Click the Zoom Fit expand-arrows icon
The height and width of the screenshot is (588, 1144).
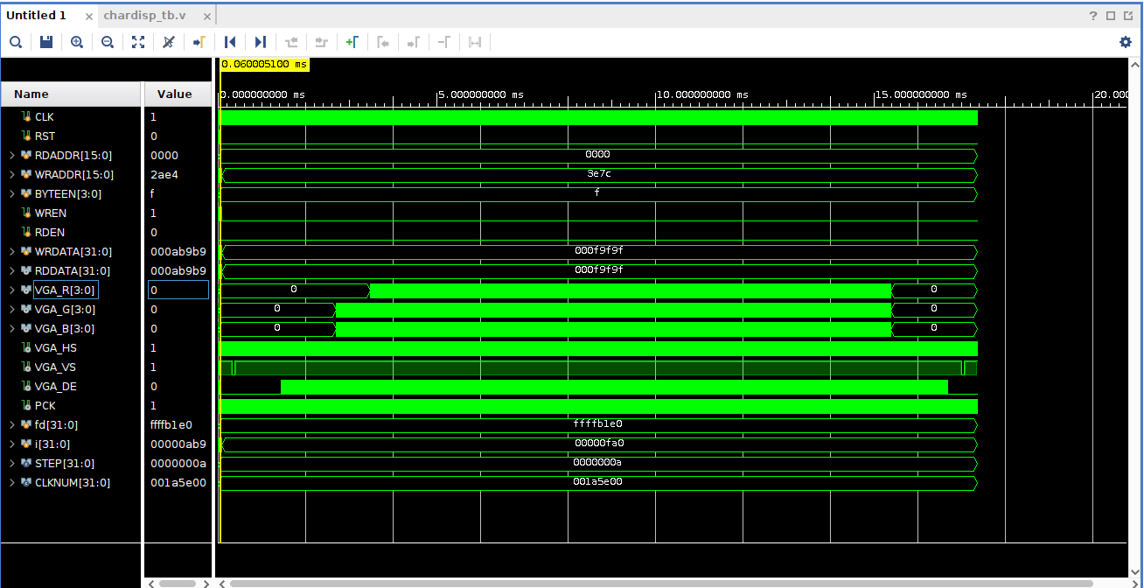[x=138, y=42]
